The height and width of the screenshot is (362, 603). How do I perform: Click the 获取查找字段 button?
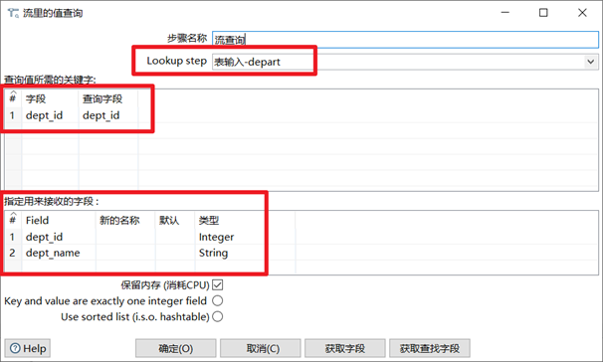430,348
